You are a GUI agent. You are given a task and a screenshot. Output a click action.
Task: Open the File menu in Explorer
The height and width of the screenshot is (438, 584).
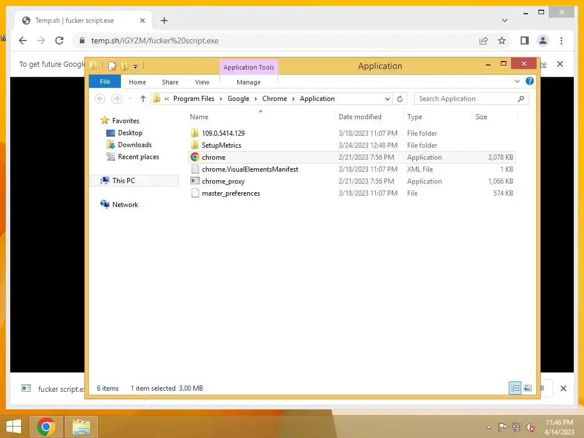click(x=105, y=82)
